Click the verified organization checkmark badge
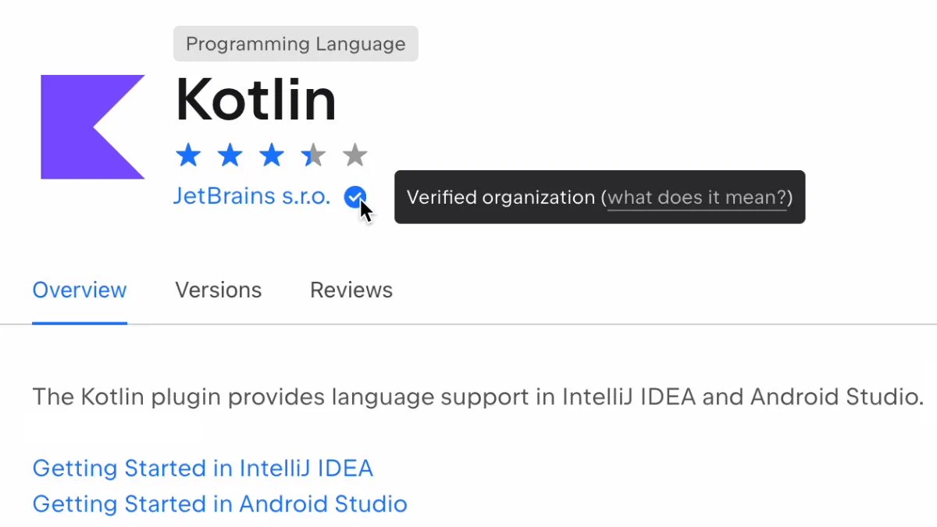This screenshot has width=937, height=527. click(x=354, y=198)
